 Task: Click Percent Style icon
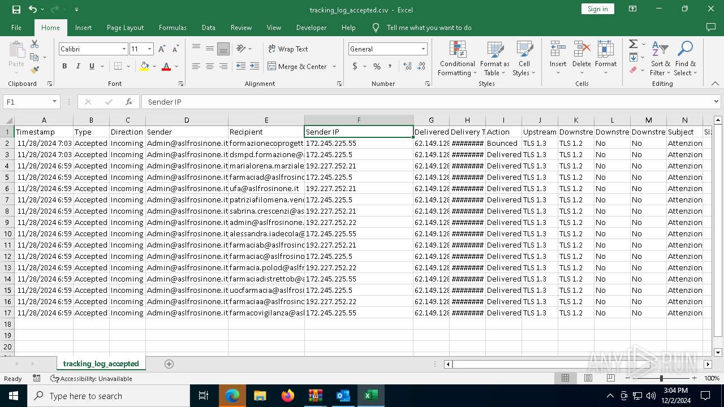click(377, 66)
